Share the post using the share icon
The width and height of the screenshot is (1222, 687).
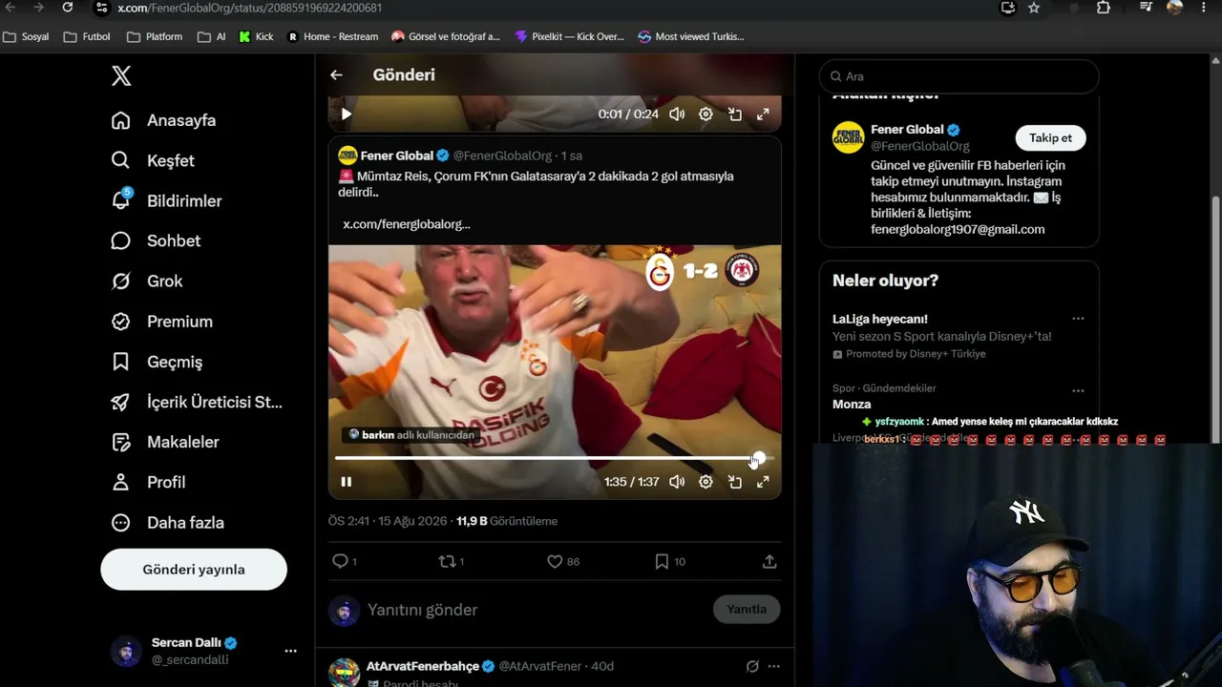click(769, 561)
